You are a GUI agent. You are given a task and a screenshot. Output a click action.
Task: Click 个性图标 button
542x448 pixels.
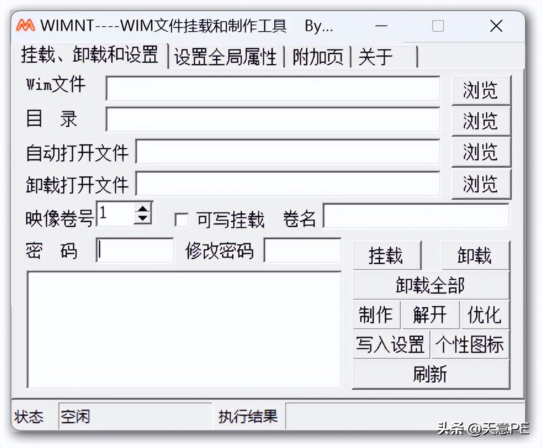tap(470, 345)
